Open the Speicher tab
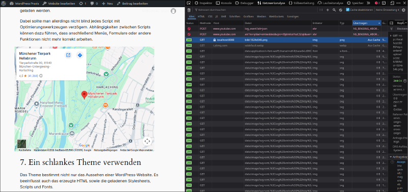Screen dimensions: 408x192 click(355, 4)
